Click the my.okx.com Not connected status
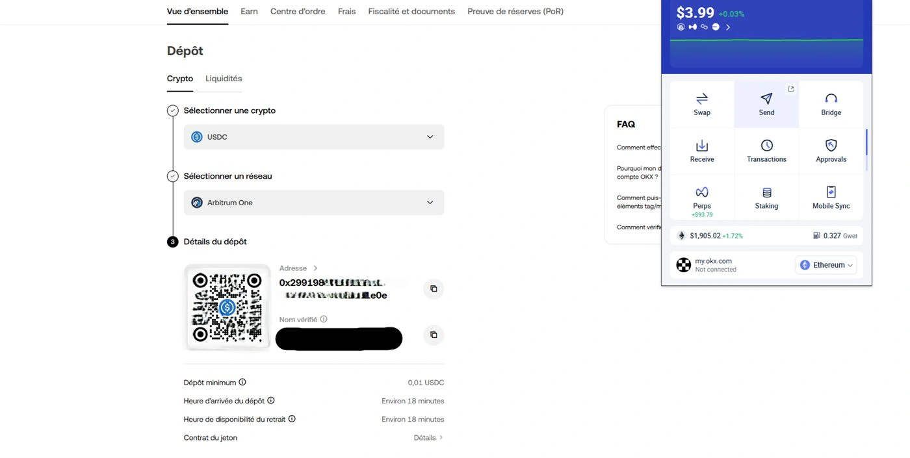910x458 pixels. point(716,270)
